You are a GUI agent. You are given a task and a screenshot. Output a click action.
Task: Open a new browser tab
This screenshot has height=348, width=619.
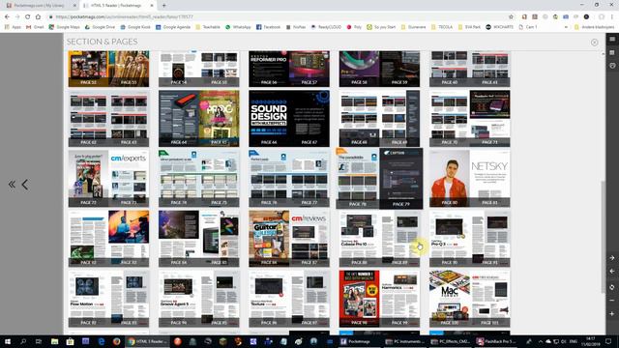pos(163,6)
